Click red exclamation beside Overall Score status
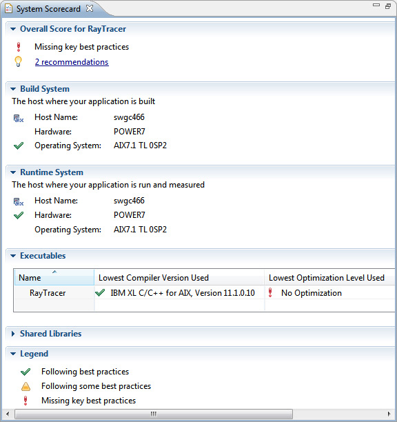Screen dimensions: 397x422 [19, 47]
